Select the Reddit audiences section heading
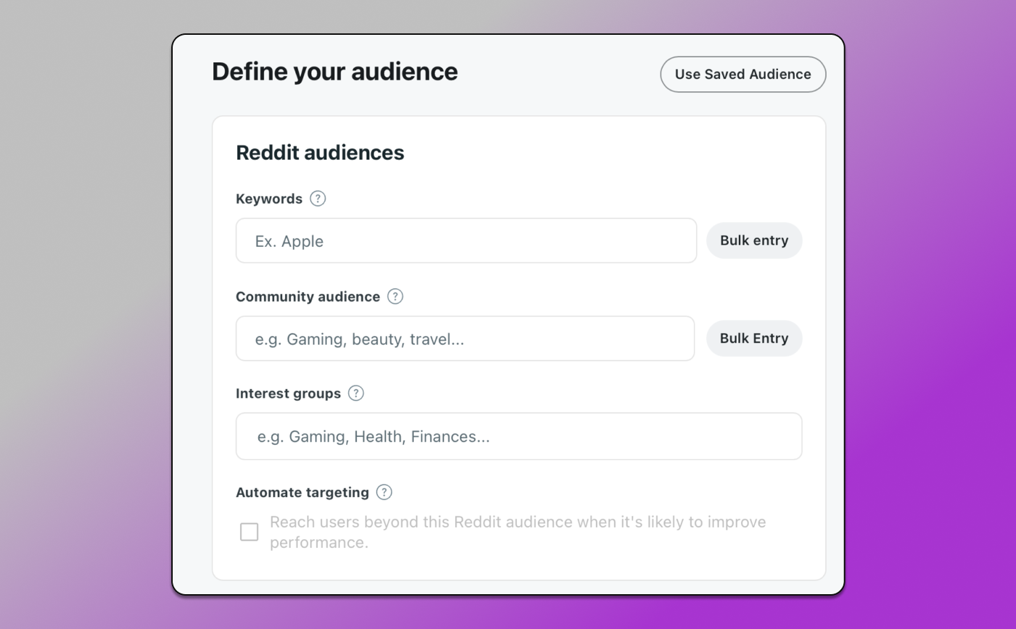 (x=319, y=152)
